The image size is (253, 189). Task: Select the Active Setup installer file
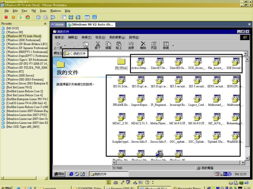tap(140, 64)
